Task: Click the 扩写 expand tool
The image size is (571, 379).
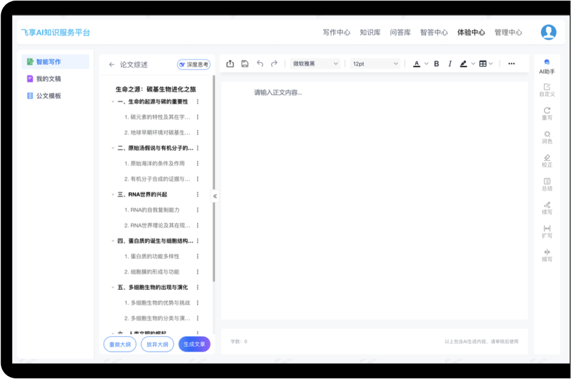Action: 547,232
